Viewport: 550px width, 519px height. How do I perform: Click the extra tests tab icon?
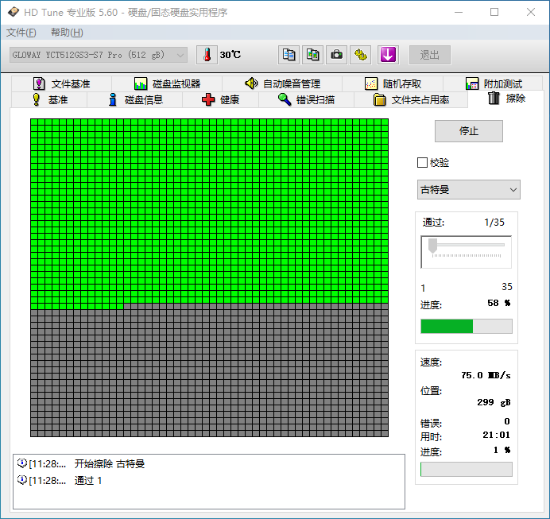(472, 83)
